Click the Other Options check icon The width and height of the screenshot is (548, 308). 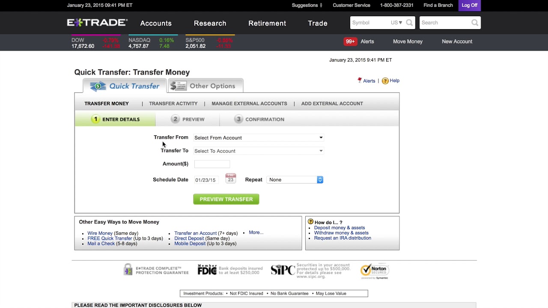point(178,86)
